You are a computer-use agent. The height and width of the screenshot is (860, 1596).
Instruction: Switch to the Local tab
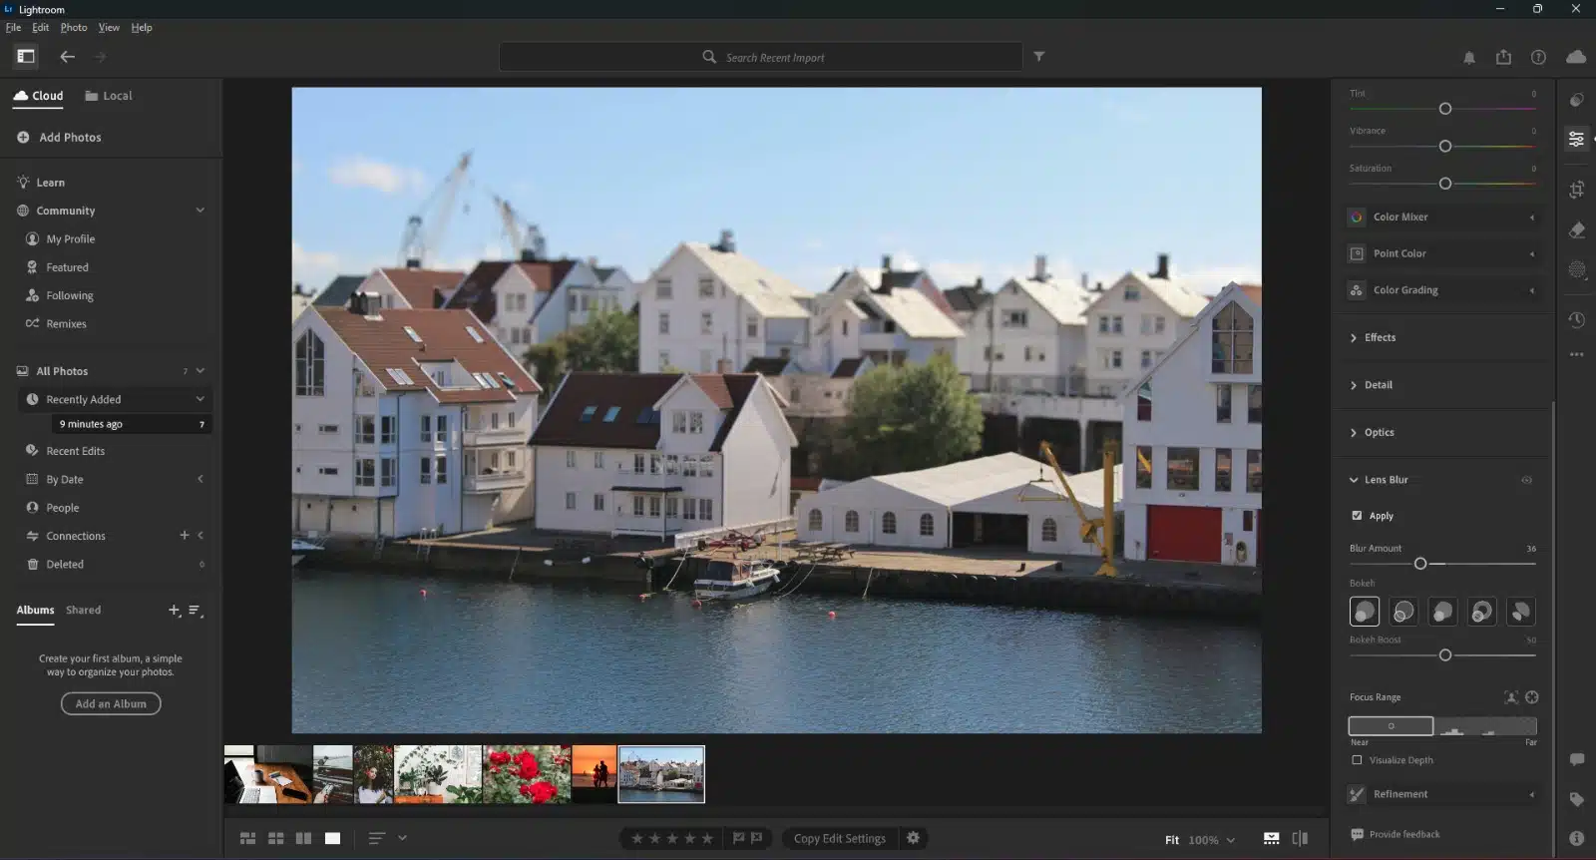(109, 96)
